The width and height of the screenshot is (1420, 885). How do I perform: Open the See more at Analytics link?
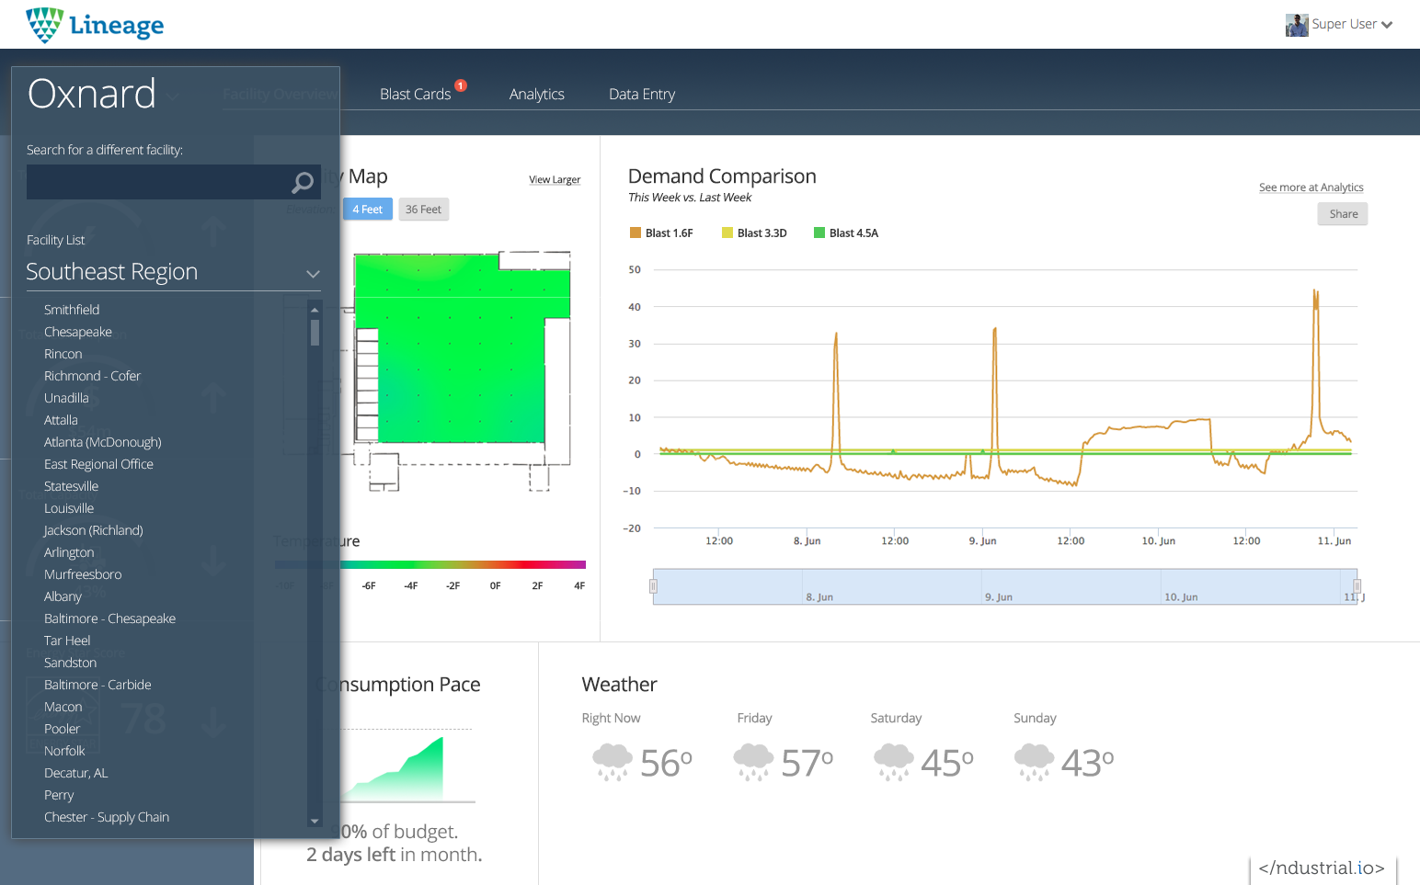(x=1311, y=187)
